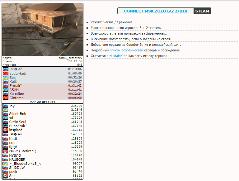
Task: Click the c5m3_cemetery map thumbnail
Action: coord(42,30)
